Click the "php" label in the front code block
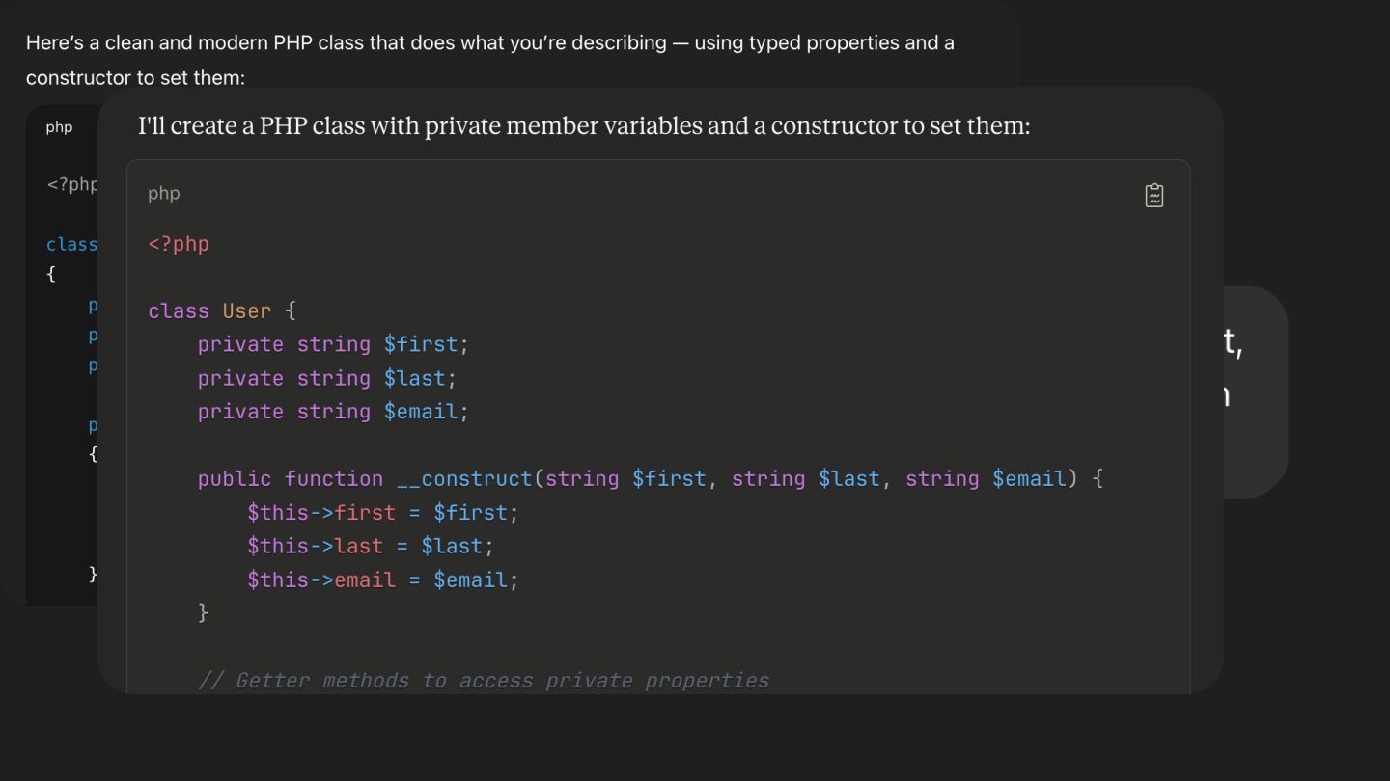The width and height of the screenshot is (1390, 781). 164,193
